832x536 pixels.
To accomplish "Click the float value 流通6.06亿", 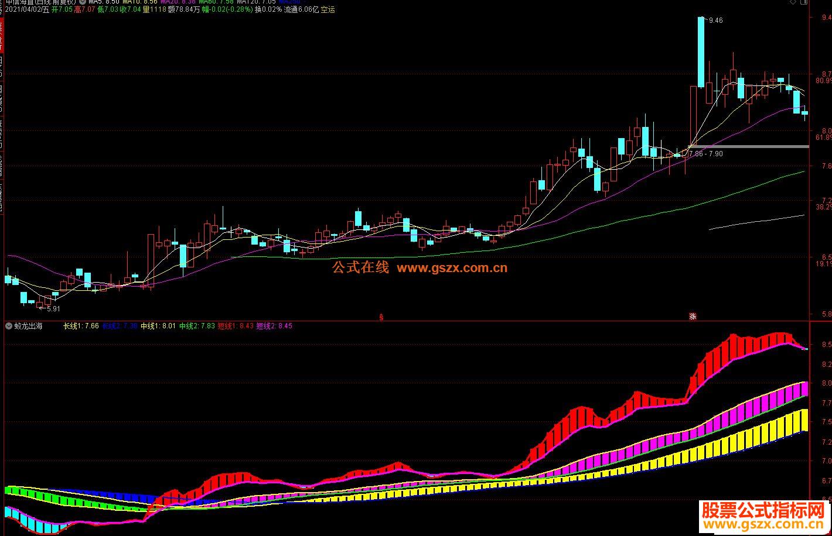I will pos(301,10).
